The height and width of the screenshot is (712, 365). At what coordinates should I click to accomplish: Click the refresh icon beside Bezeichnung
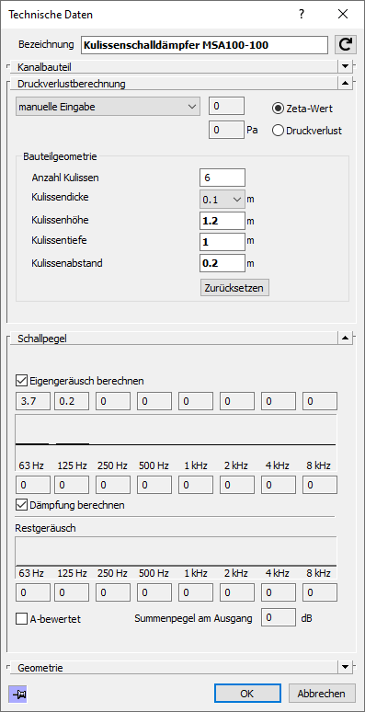[x=346, y=45]
